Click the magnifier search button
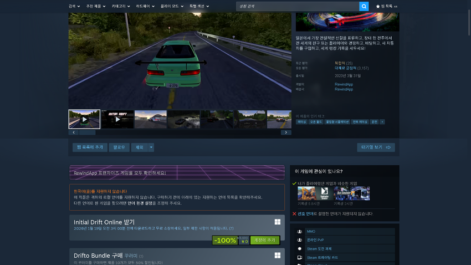471x265 pixels. click(x=364, y=6)
